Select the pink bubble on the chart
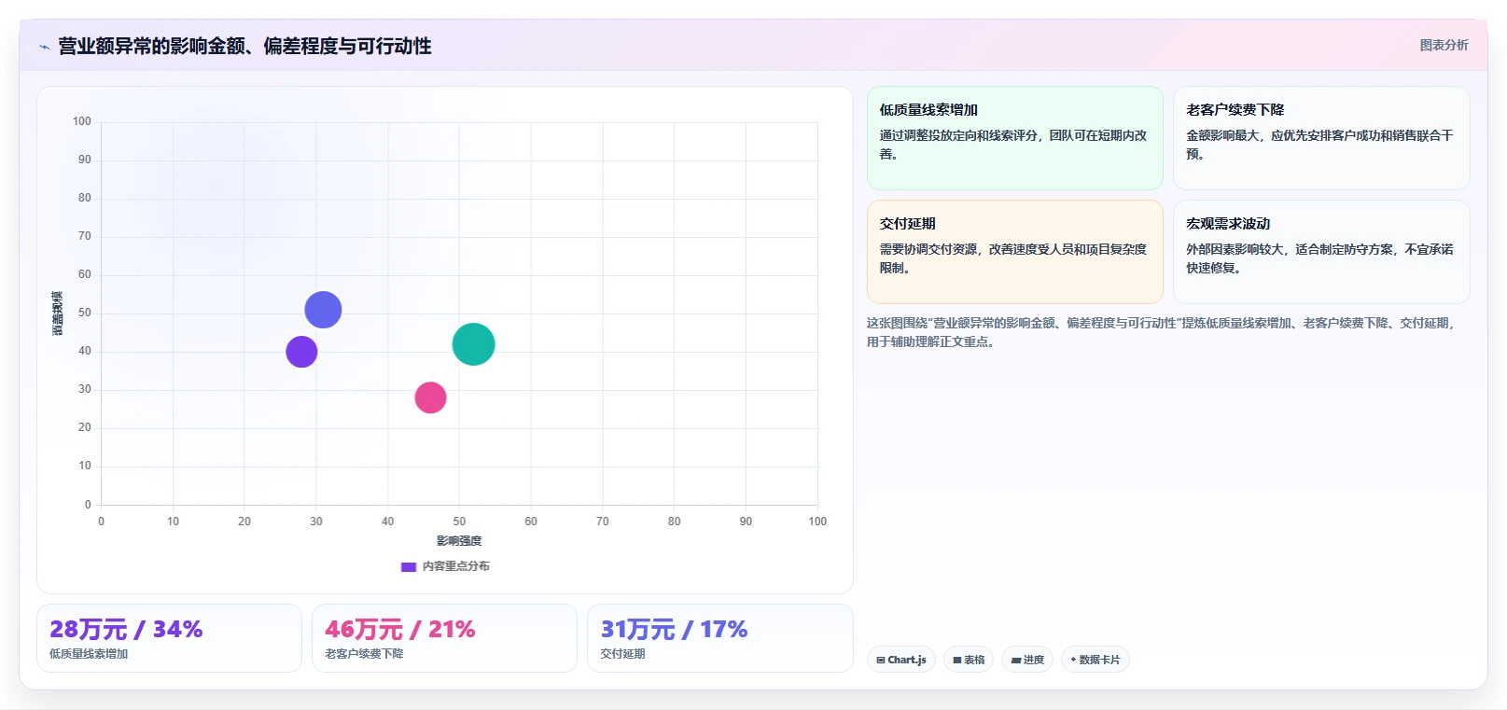 point(430,397)
